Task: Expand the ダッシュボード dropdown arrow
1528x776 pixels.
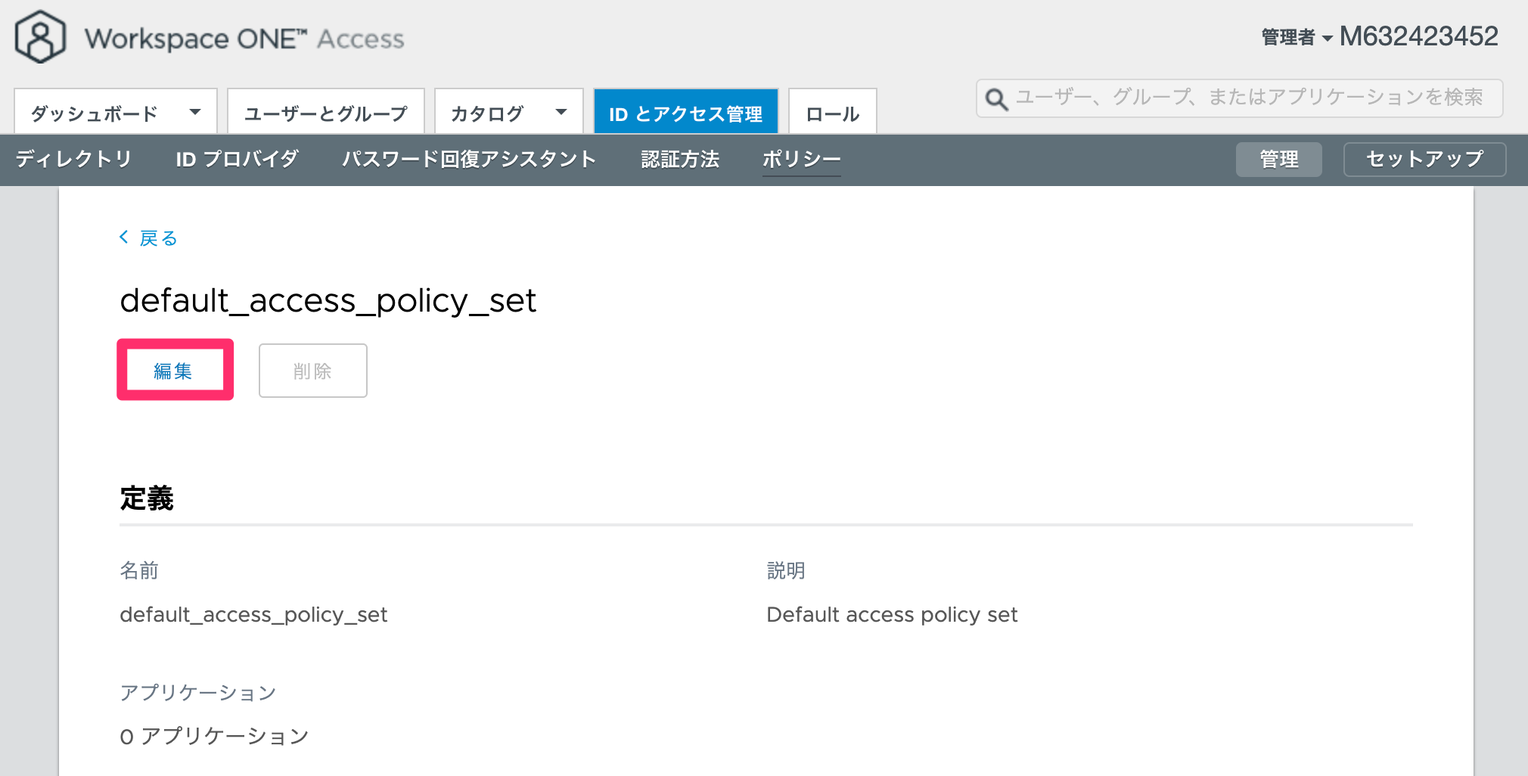Action: 195,112
